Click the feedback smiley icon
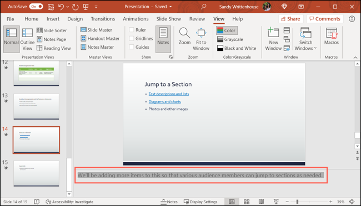Screen dimensions: 361x206 (x=352, y=19)
